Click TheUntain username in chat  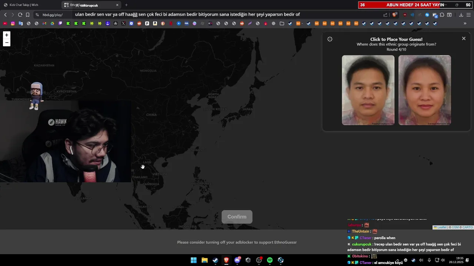pos(361,231)
